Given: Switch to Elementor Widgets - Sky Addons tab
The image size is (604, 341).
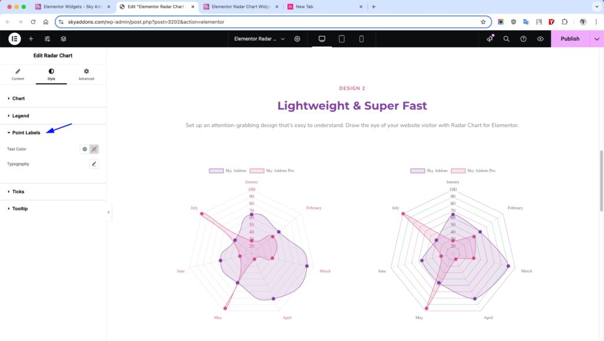Looking at the screenshot, I should click(x=73, y=6).
